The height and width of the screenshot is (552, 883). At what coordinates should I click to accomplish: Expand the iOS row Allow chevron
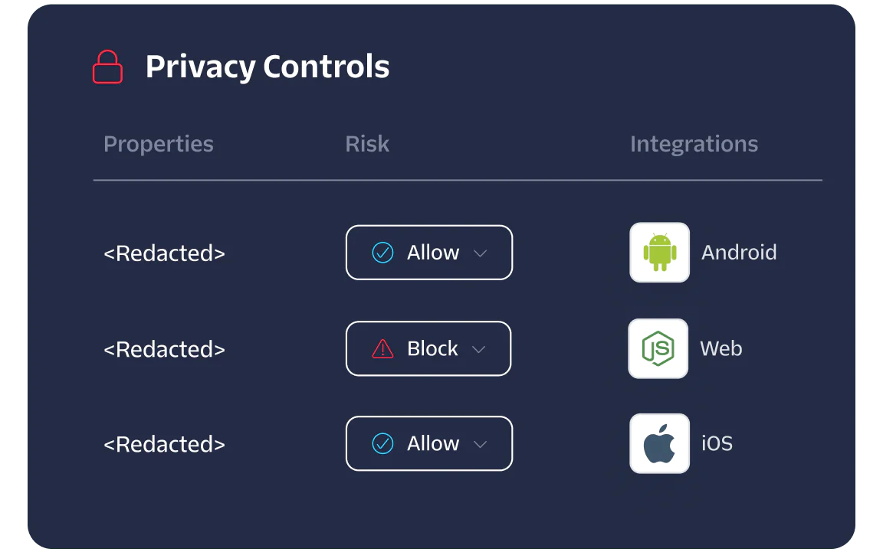[x=481, y=445]
